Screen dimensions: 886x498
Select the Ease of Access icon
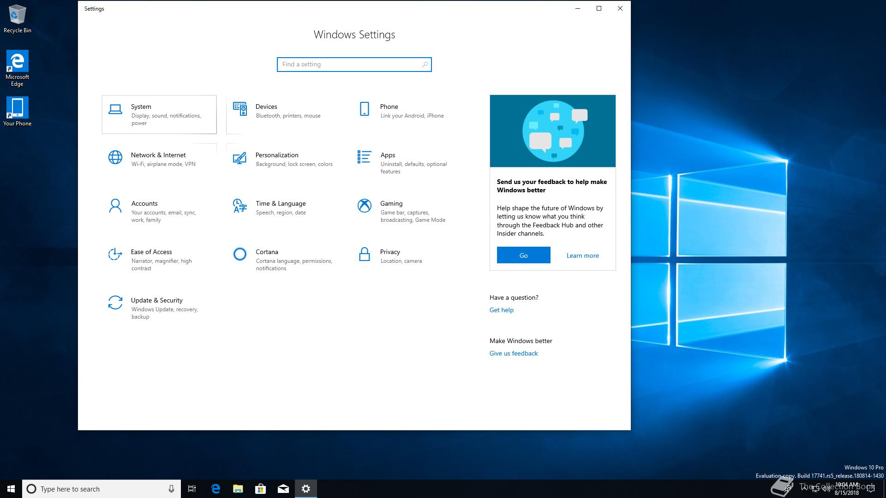115,254
